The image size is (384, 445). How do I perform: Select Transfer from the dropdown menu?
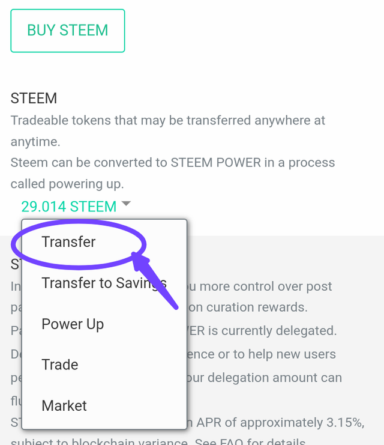tap(68, 242)
